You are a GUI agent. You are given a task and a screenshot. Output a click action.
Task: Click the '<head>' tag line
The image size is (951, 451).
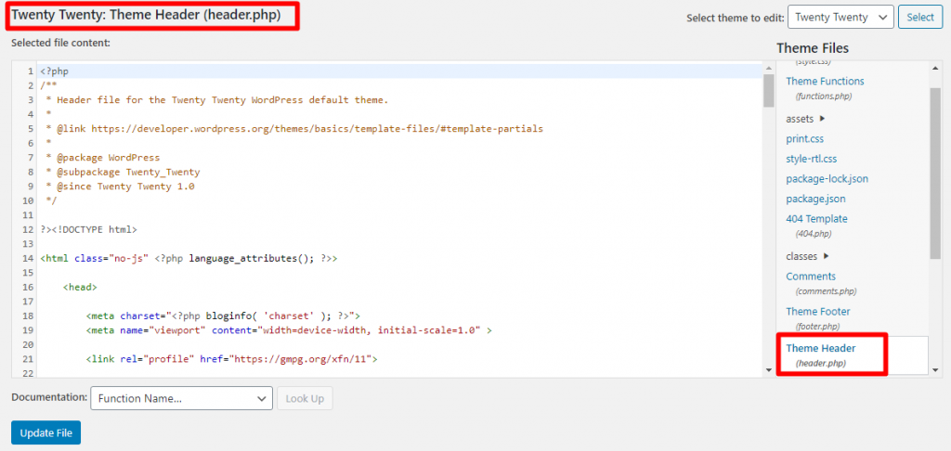pyautogui.click(x=80, y=287)
